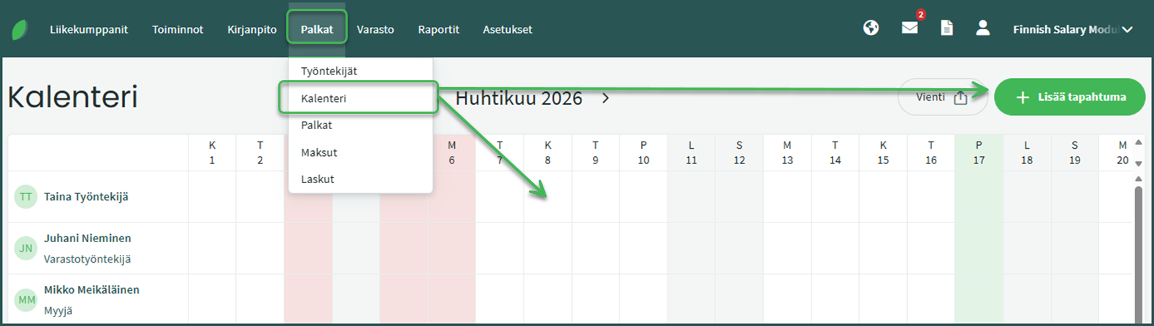Open the Raportit menu
The width and height of the screenshot is (1154, 326).
(x=438, y=30)
